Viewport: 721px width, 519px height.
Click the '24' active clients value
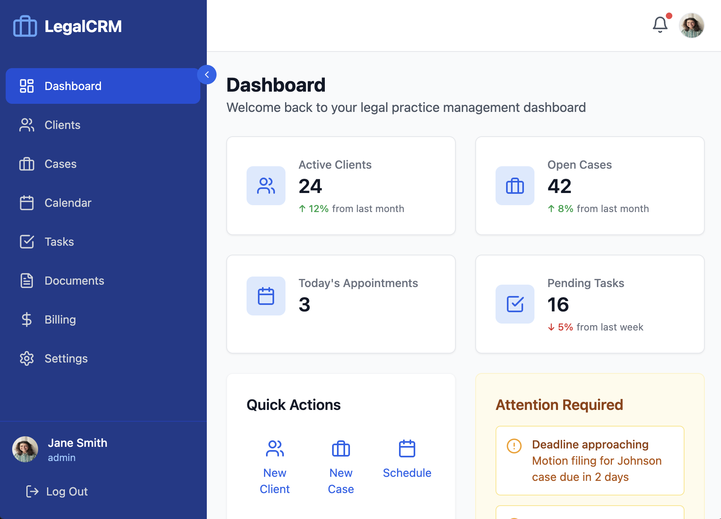click(x=310, y=186)
